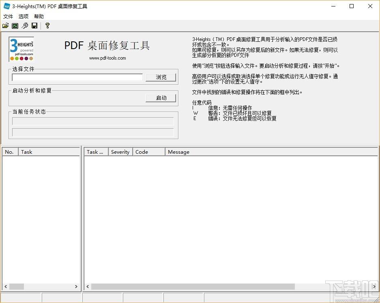Close the PDF repair tool window
The width and height of the screenshot is (380, 303).
coord(370,6)
